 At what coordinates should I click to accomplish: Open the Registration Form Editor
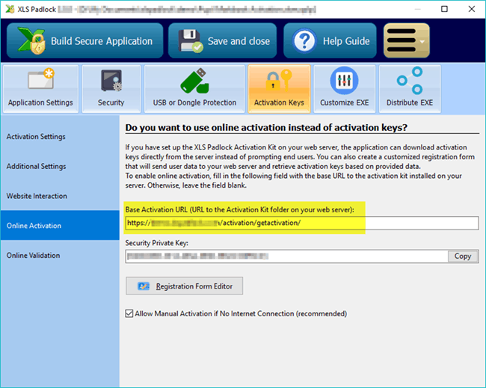184,286
